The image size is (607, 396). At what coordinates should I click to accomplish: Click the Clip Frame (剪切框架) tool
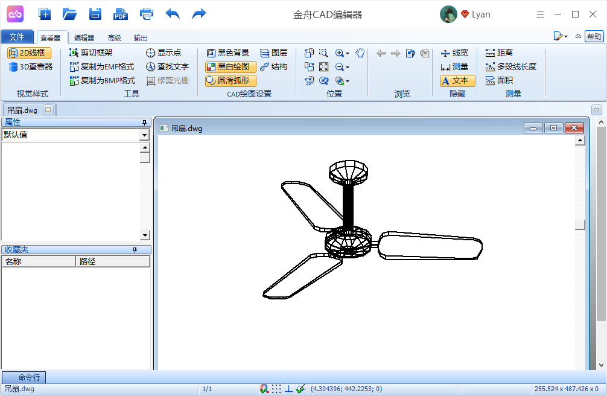91,53
